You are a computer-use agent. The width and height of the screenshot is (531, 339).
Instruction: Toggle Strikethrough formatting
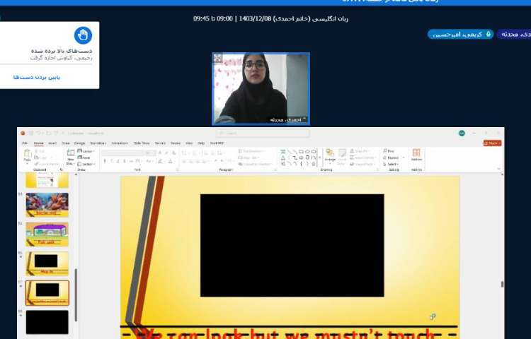pos(131,162)
